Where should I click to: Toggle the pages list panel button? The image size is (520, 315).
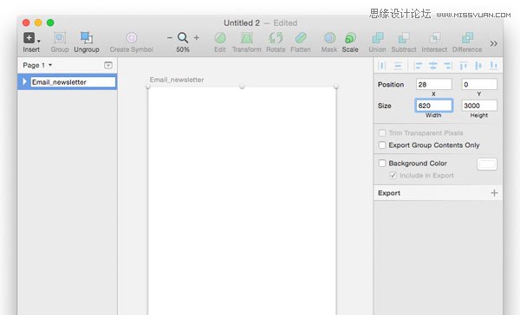click(108, 65)
